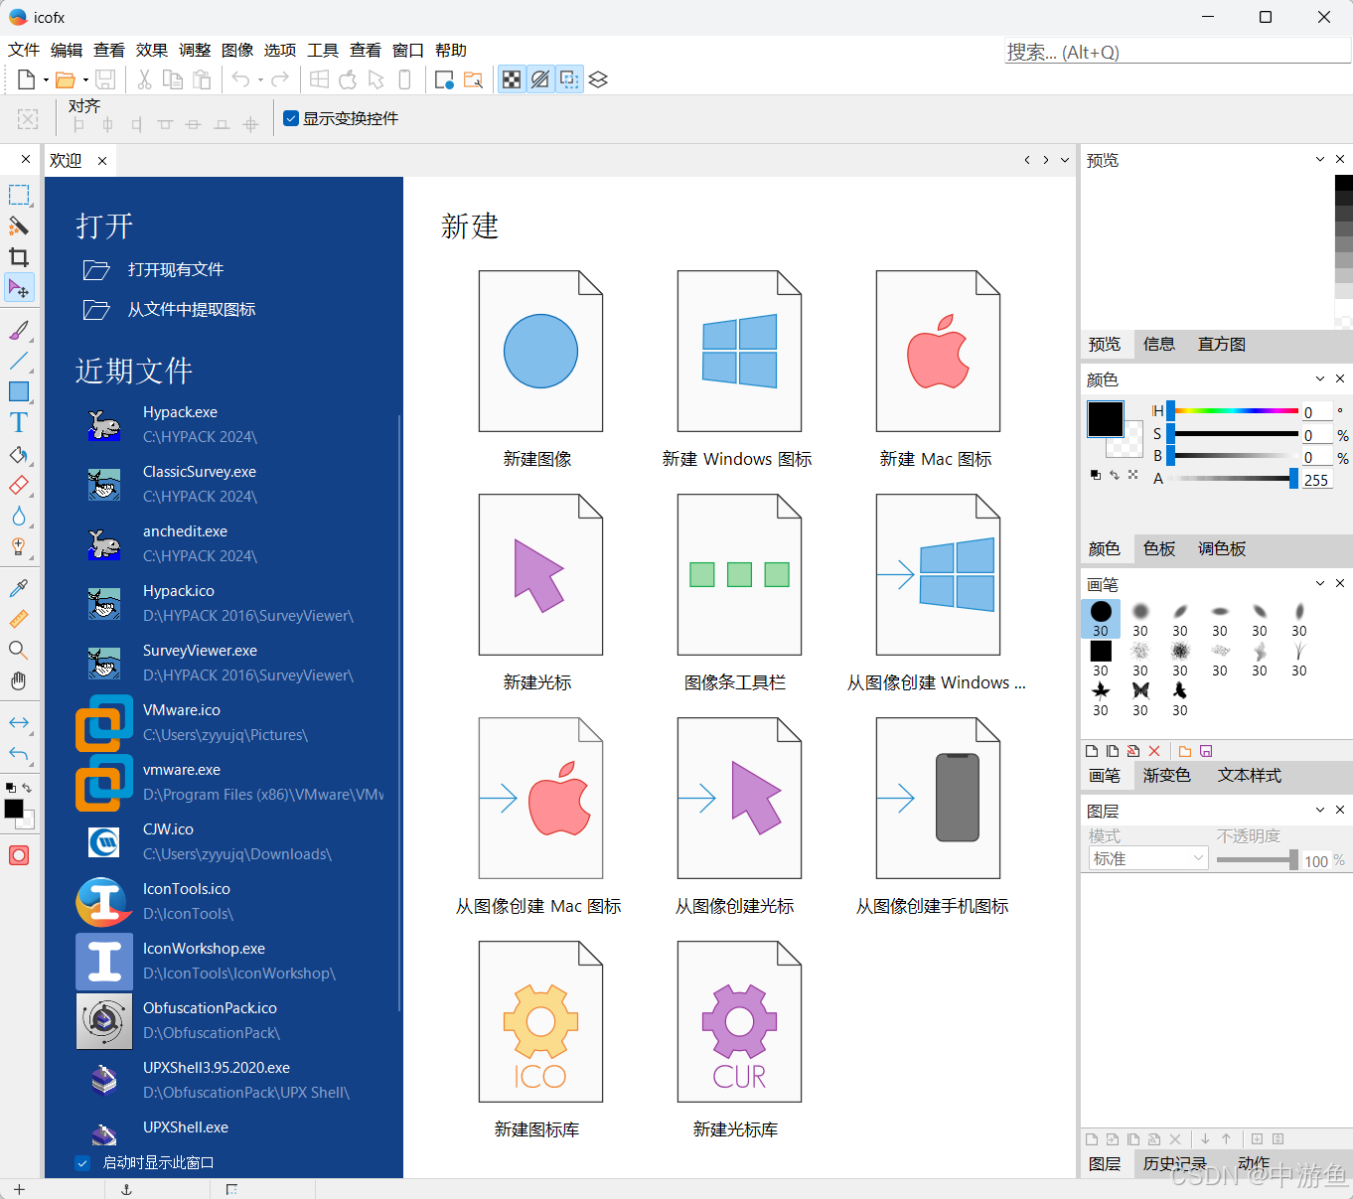Click the cut scissors icon
This screenshot has width=1353, height=1199.
(x=144, y=79)
